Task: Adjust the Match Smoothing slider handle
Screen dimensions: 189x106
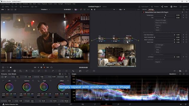Action: pyautogui.click(x=154, y=37)
